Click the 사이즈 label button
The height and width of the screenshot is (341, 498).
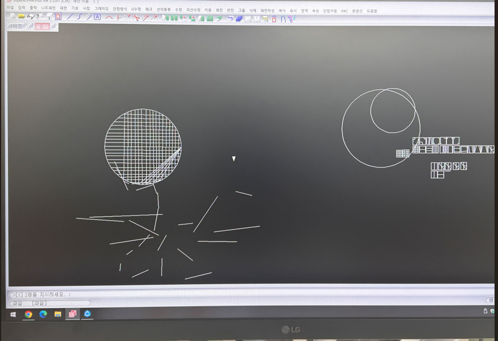[x=16, y=26]
